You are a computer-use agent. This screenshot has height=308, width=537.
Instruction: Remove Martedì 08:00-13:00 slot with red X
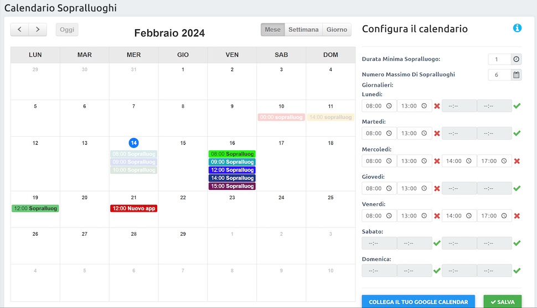[x=437, y=133]
